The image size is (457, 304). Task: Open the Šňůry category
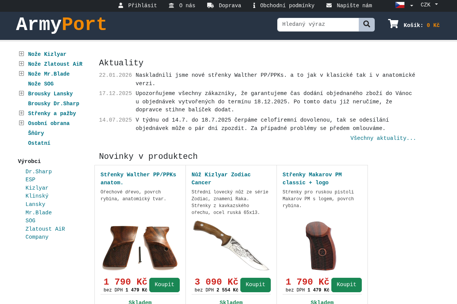(36, 133)
